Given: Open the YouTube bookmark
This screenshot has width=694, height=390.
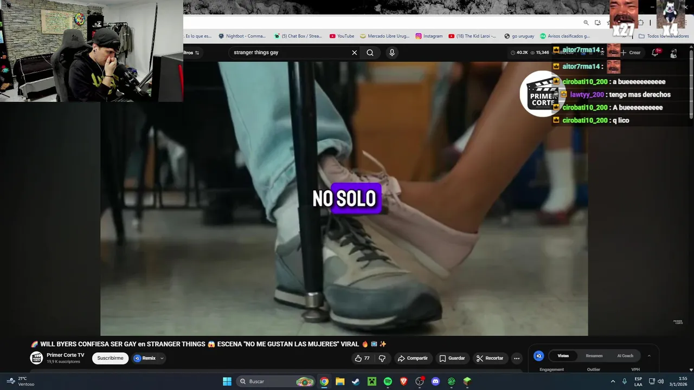Looking at the screenshot, I should click(342, 36).
